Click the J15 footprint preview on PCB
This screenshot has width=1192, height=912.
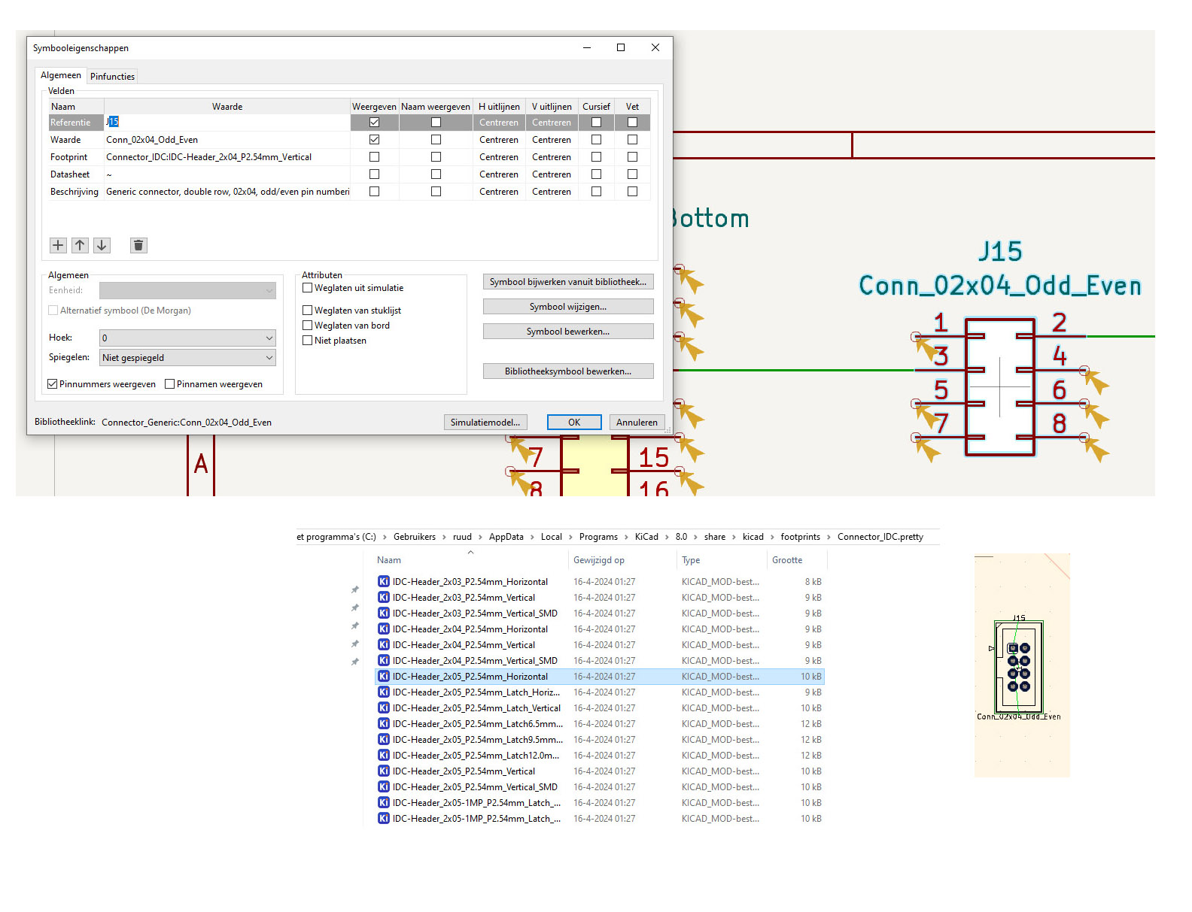pyautogui.click(x=1018, y=666)
